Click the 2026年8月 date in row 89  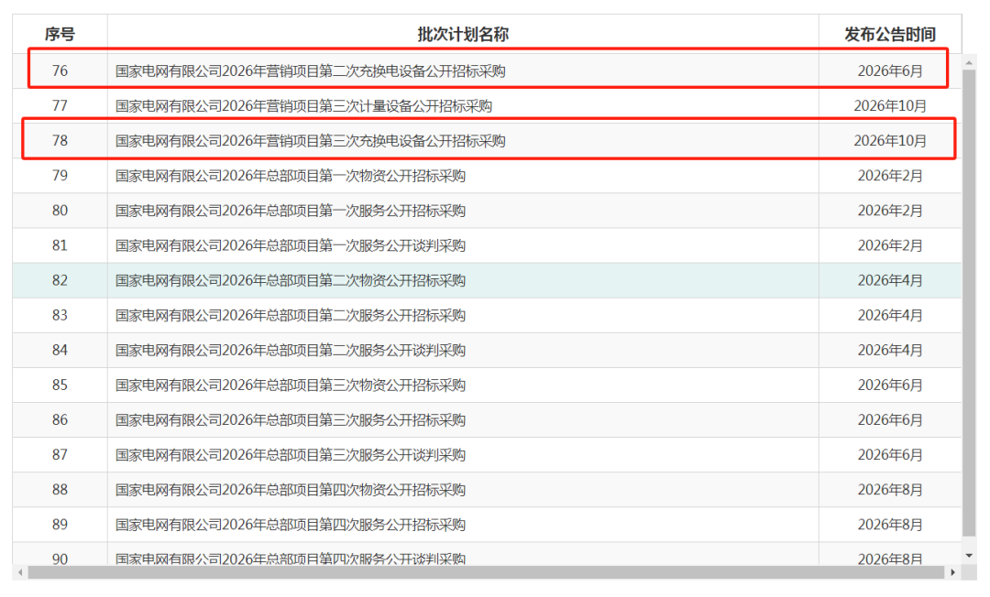(x=889, y=525)
